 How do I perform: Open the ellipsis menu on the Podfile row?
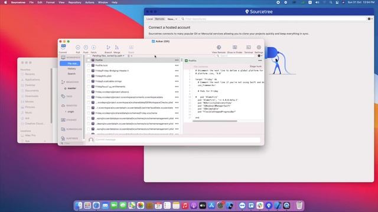pyautogui.click(x=177, y=60)
